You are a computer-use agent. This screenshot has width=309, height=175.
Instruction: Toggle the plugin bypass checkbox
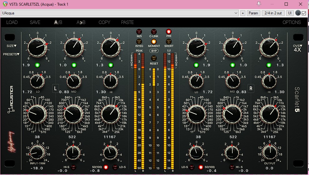304,13
